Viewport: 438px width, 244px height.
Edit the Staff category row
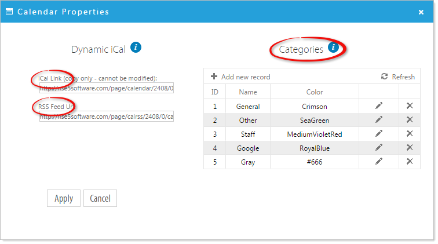click(x=379, y=134)
